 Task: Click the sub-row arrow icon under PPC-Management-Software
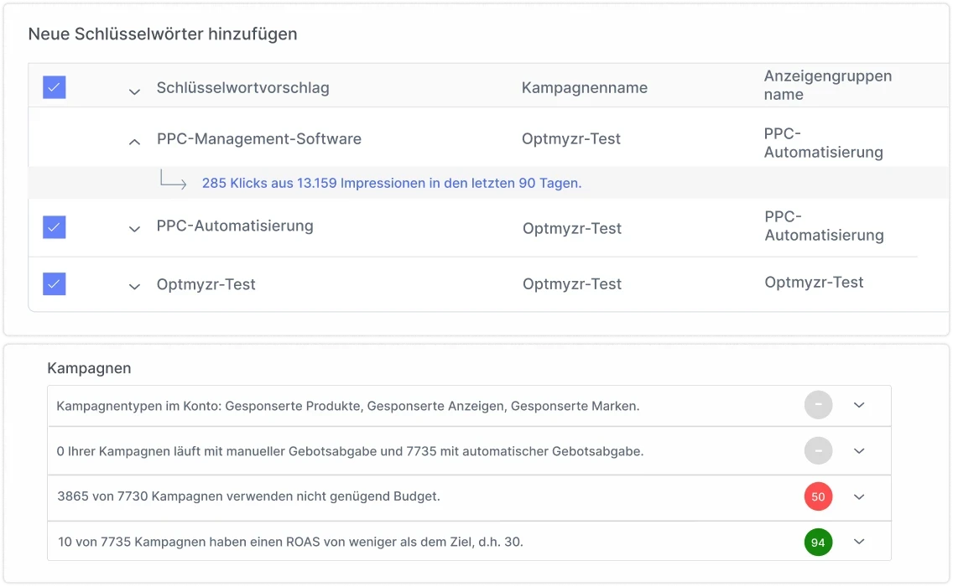(173, 181)
